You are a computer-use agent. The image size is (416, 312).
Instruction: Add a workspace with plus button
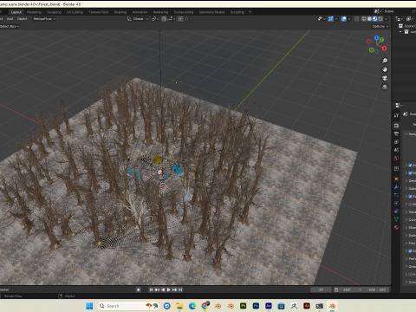[250, 12]
